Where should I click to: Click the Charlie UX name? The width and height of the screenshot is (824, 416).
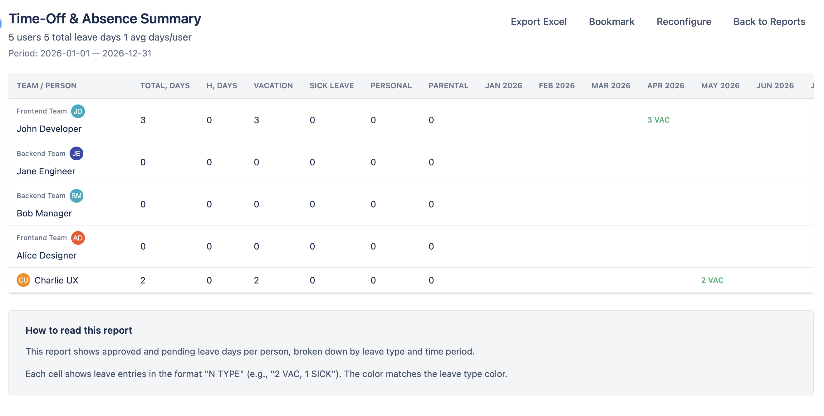[x=56, y=280]
